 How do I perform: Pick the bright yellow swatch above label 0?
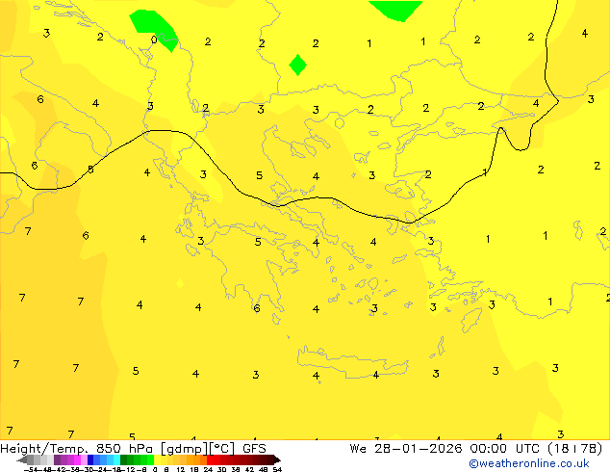pos(157,459)
